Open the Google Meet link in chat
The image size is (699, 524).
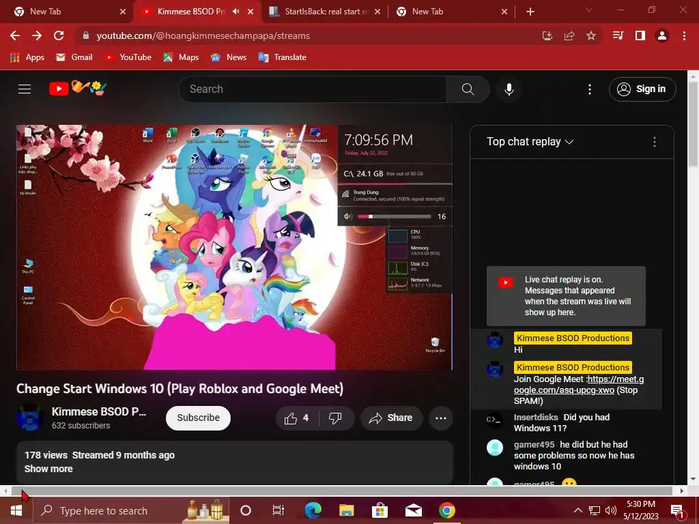579,385
